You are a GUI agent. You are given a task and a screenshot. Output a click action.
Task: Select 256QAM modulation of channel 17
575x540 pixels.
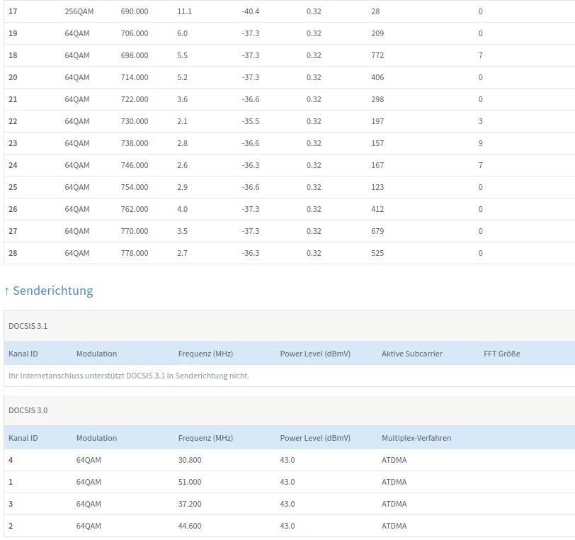[79, 11]
